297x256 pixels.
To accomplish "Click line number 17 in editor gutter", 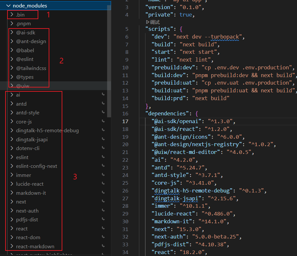I will coord(125,122).
